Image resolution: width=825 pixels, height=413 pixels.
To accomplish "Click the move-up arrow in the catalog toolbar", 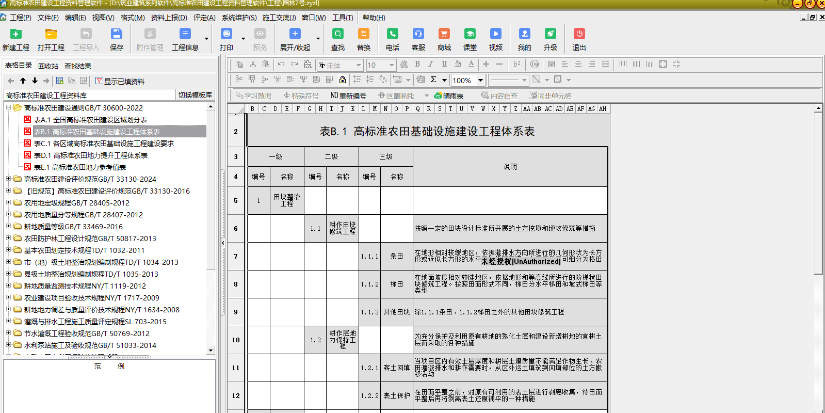I will [x=23, y=81].
